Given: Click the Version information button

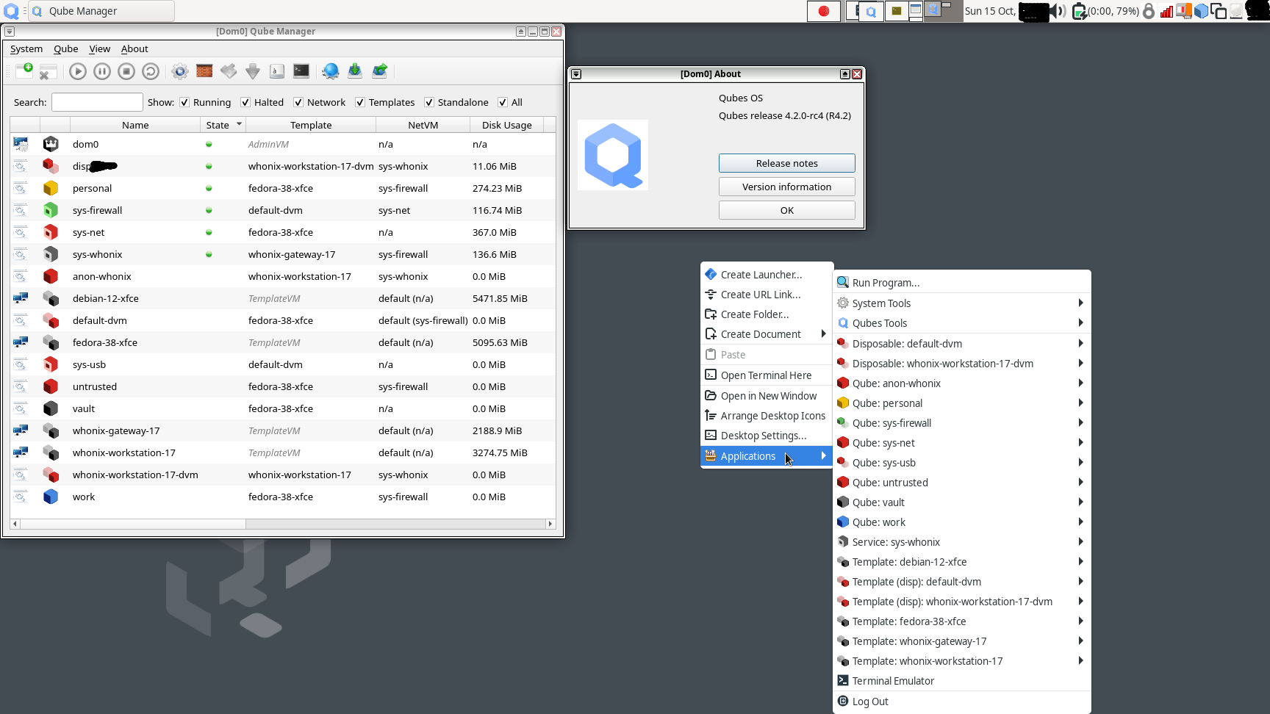Looking at the screenshot, I should pyautogui.click(x=786, y=187).
